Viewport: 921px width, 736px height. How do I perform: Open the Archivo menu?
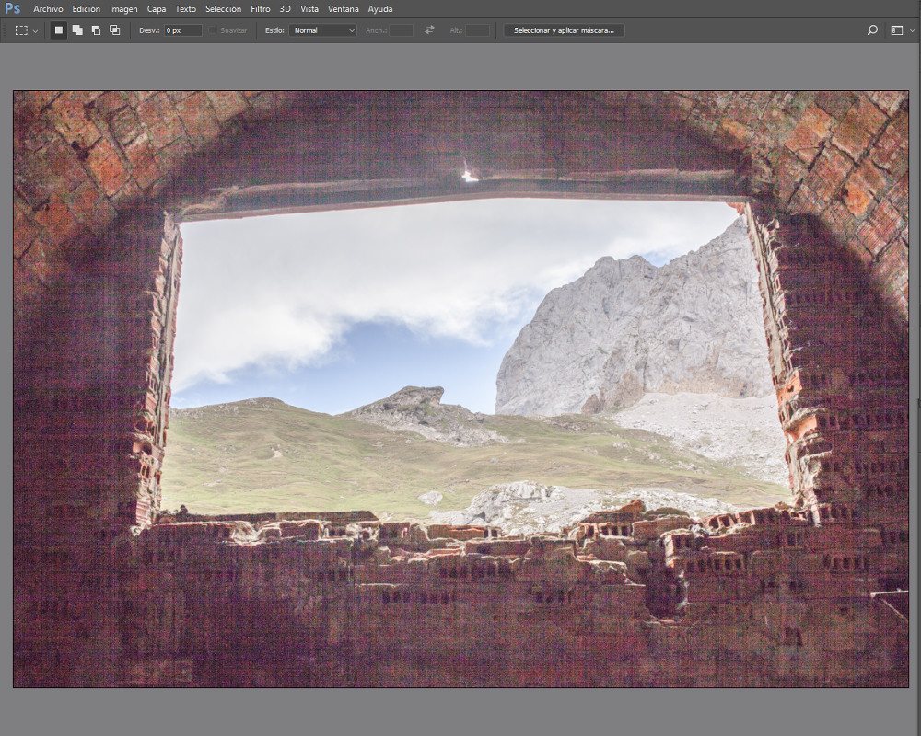click(x=48, y=9)
